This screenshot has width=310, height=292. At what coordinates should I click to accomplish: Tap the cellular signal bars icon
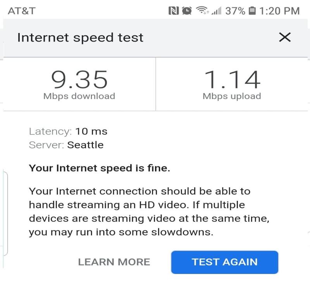[216, 11]
